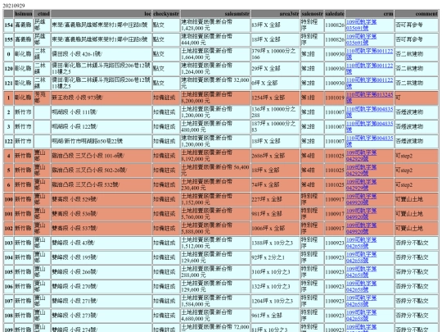Open the crm link in row 105
Viewport: 442px width, 332px height.
[x=361, y=272]
